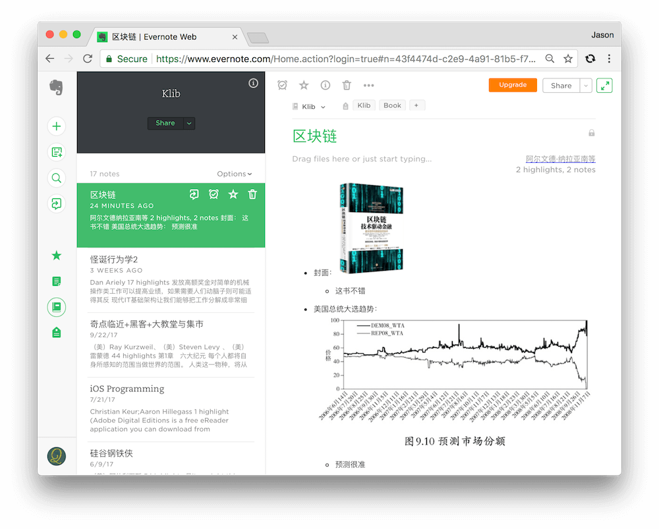Show Klib notebook info icon
Image resolution: width=659 pixels, height=529 pixels.
[x=253, y=83]
